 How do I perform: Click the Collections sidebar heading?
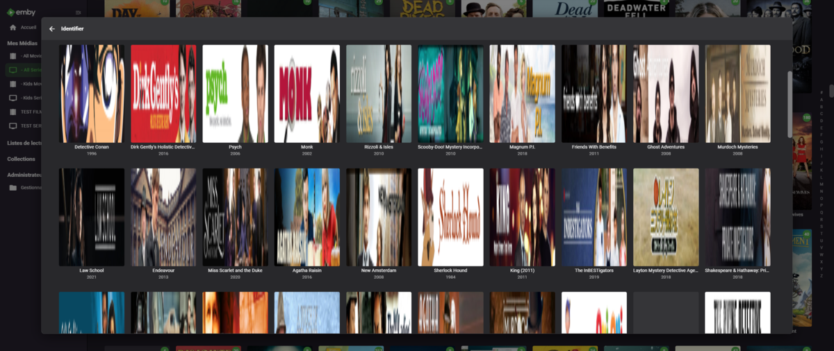click(22, 159)
